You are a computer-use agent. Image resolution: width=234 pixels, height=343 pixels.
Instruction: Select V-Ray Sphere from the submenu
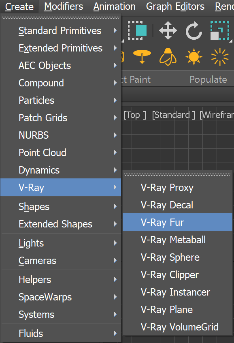170,257
